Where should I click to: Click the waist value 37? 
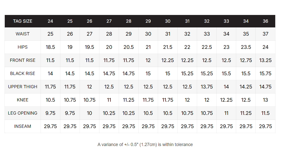265,34
